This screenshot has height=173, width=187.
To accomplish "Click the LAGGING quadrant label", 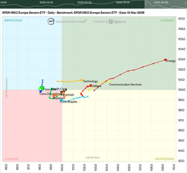I will pyautogui.click(x=11, y=159).
